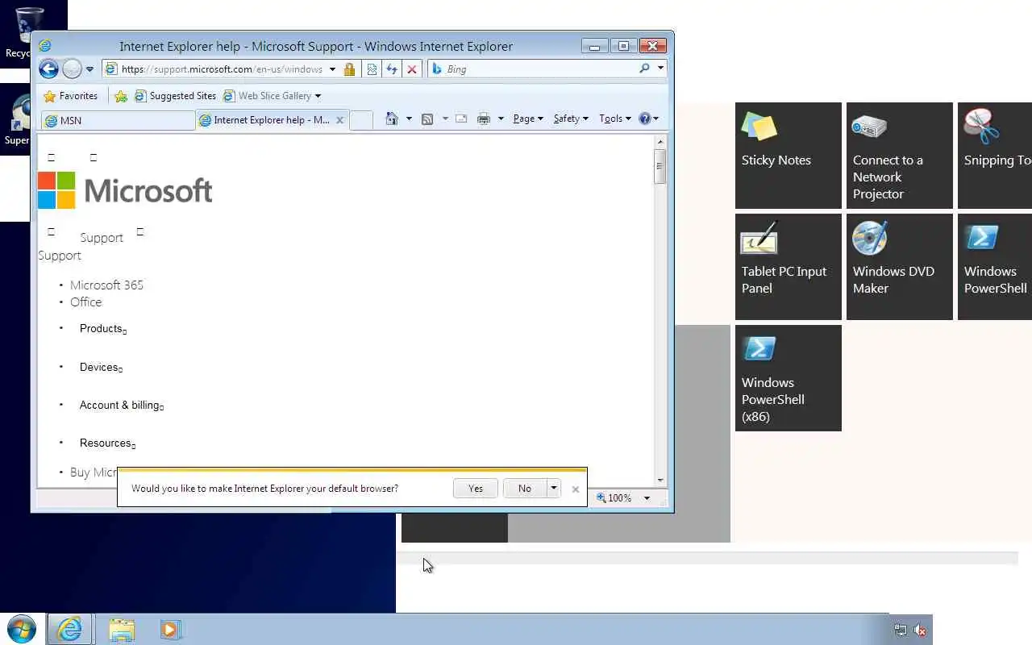Open a new tab with blank tab button

click(361, 120)
